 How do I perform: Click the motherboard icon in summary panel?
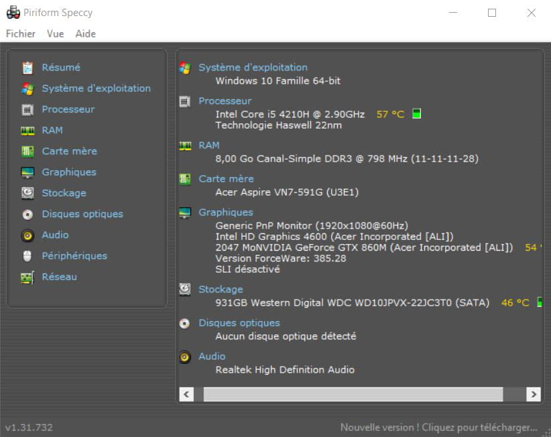point(185,179)
